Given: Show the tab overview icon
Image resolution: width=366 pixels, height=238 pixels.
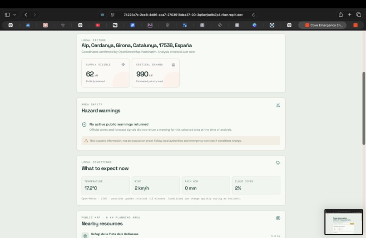Looking at the screenshot, I should pyautogui.click(x=359, y=15).
